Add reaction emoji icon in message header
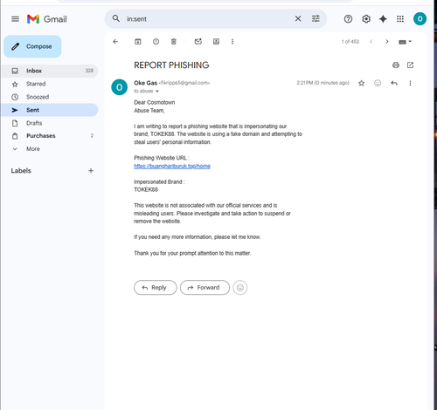The image size is (437, 410). [378, 83]
